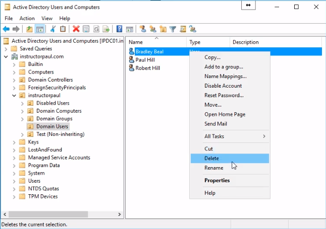This screenshot has height=229, width=326.
Task: Open the View menu
Action: pos(47,19)
